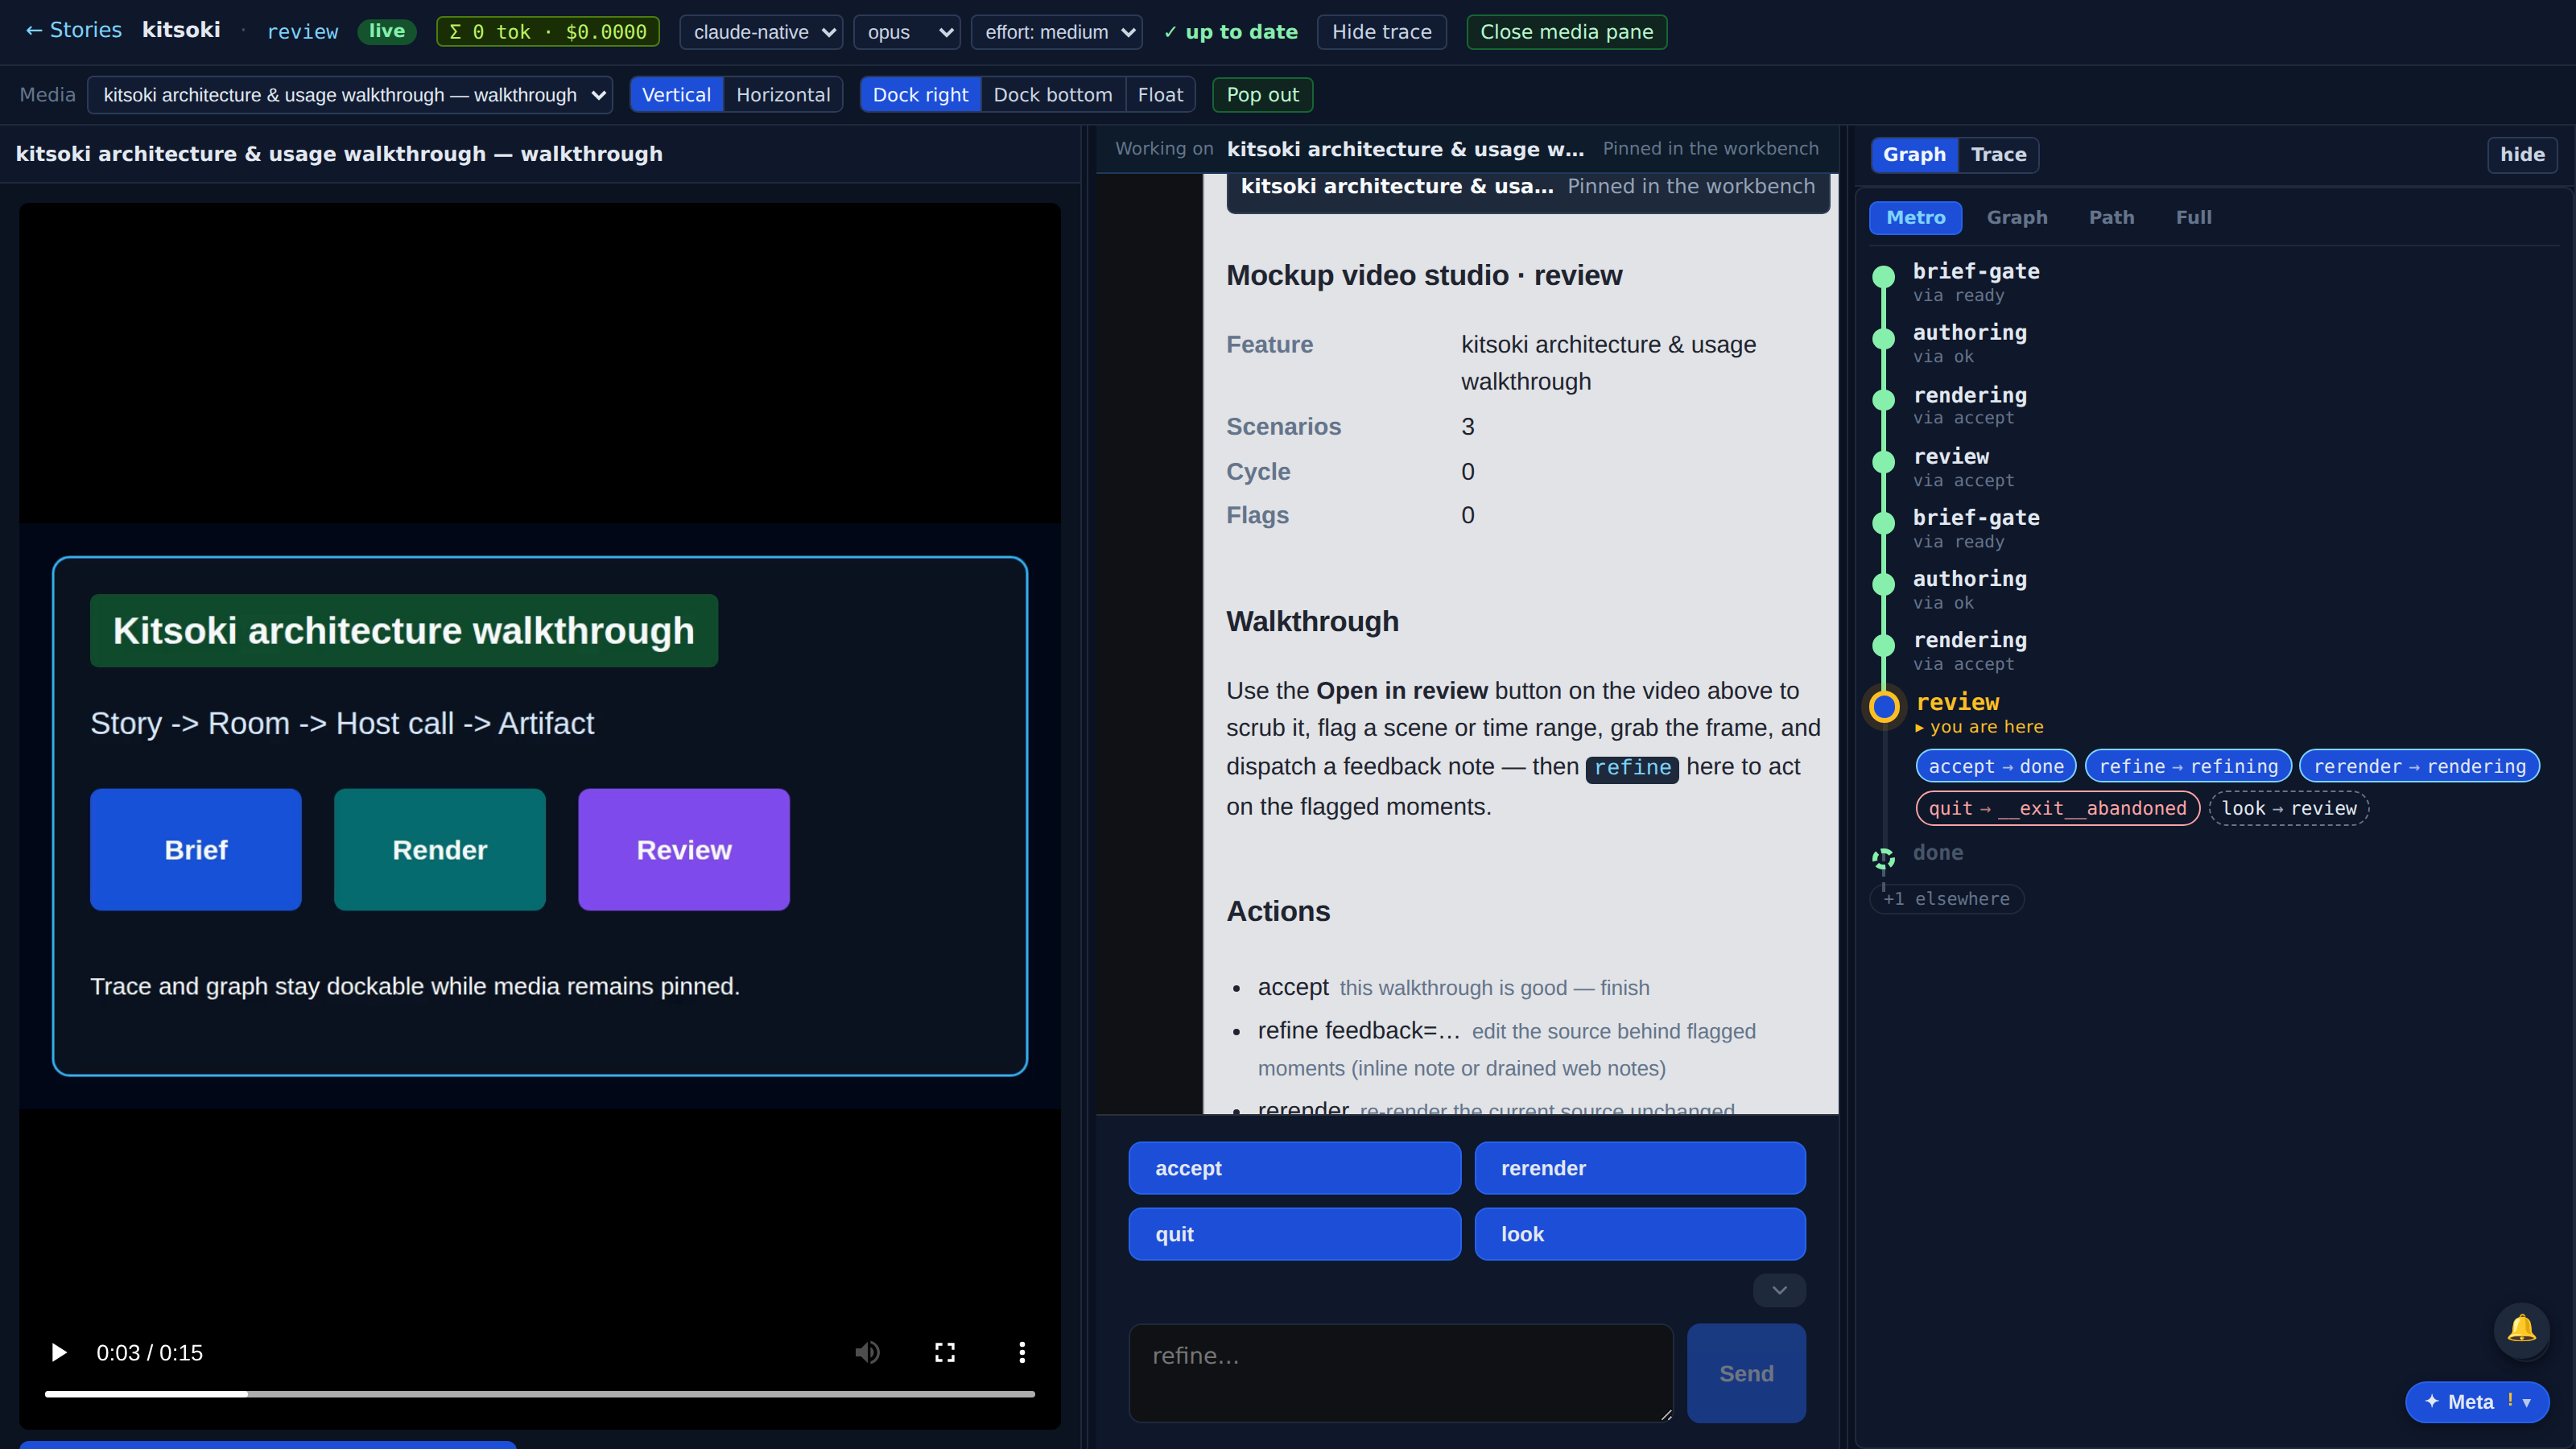Click the token cost Σ 0 tok badge
The image size is (2576, 1449).
point(548,32)
